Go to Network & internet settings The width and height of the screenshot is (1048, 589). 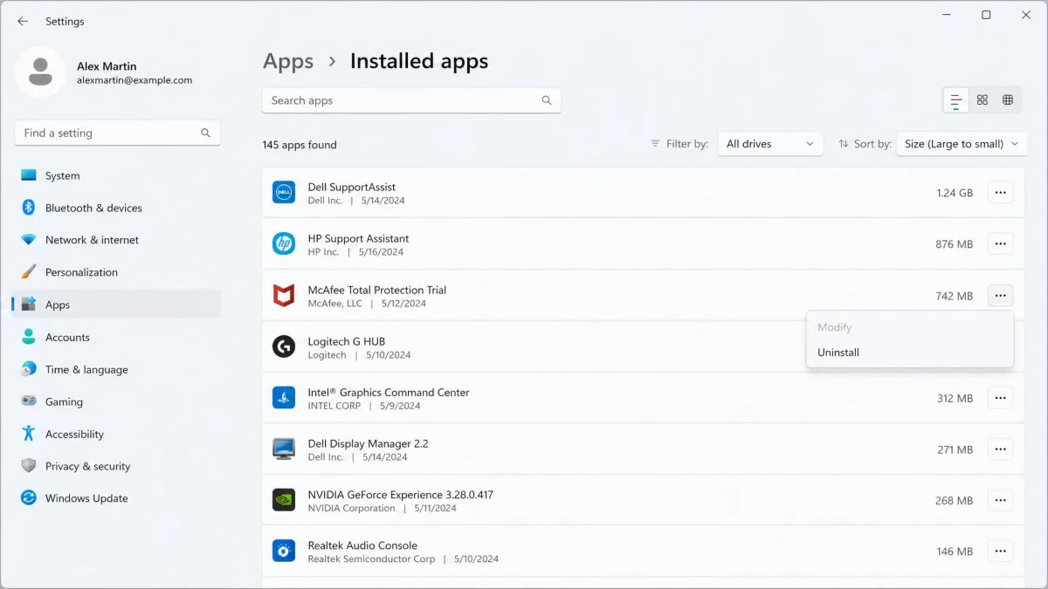[116, 240]
